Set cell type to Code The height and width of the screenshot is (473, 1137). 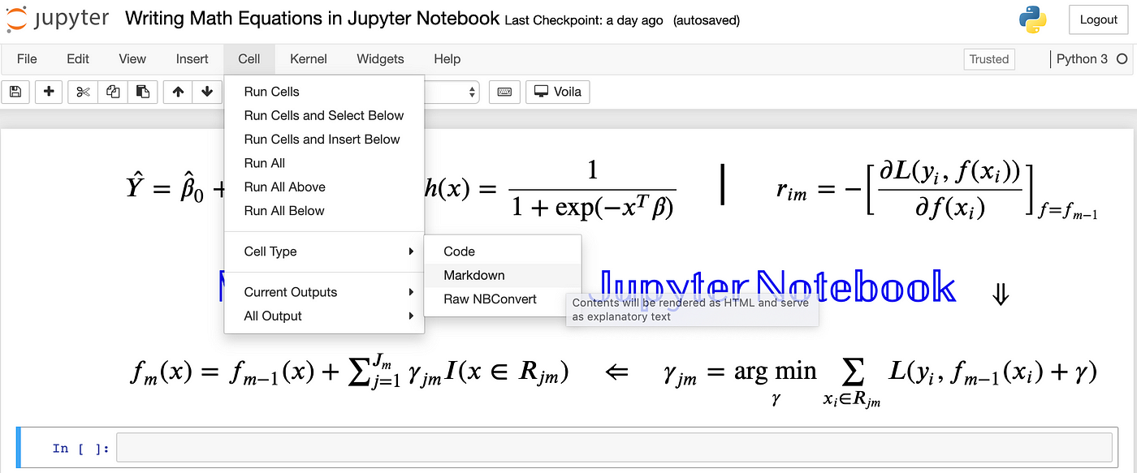coord(503,252)
